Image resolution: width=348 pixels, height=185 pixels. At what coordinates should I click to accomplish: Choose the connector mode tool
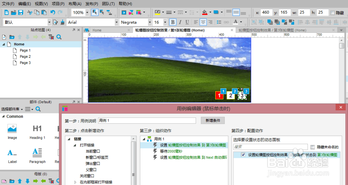(x=109, y=12)
